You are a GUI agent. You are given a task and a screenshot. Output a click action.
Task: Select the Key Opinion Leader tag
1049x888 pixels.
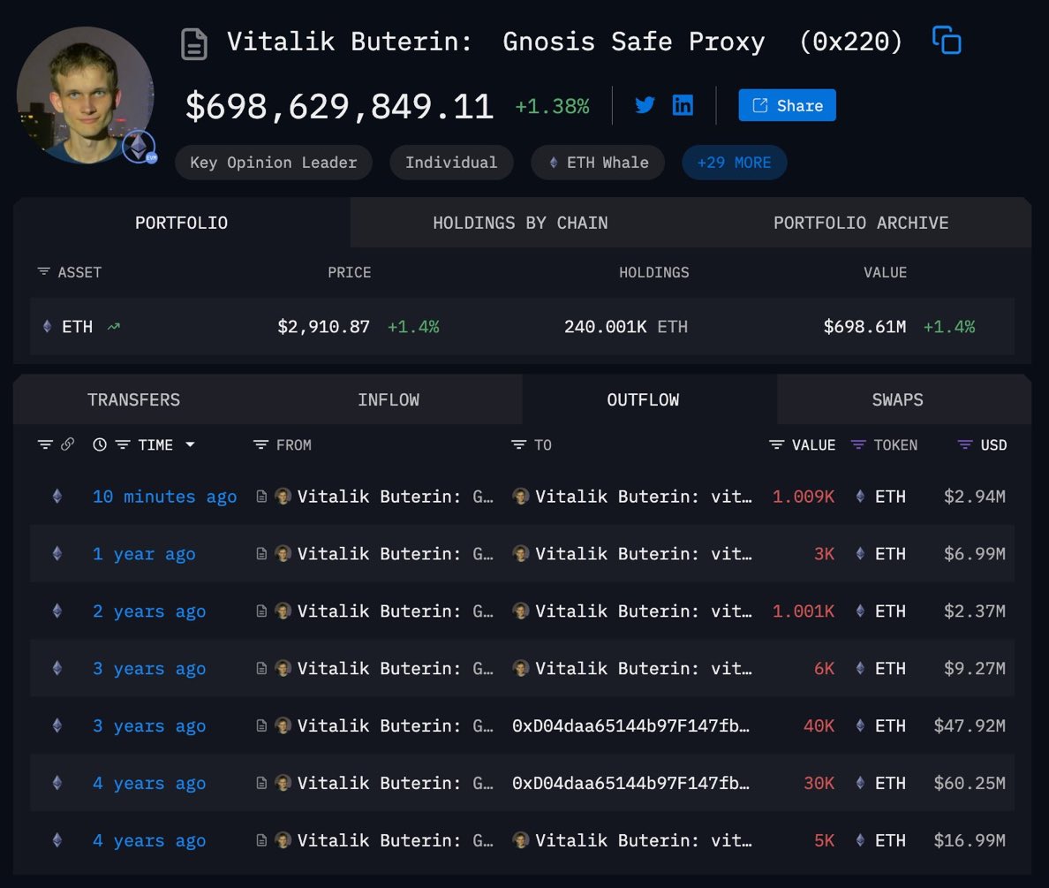coord(273,162)
